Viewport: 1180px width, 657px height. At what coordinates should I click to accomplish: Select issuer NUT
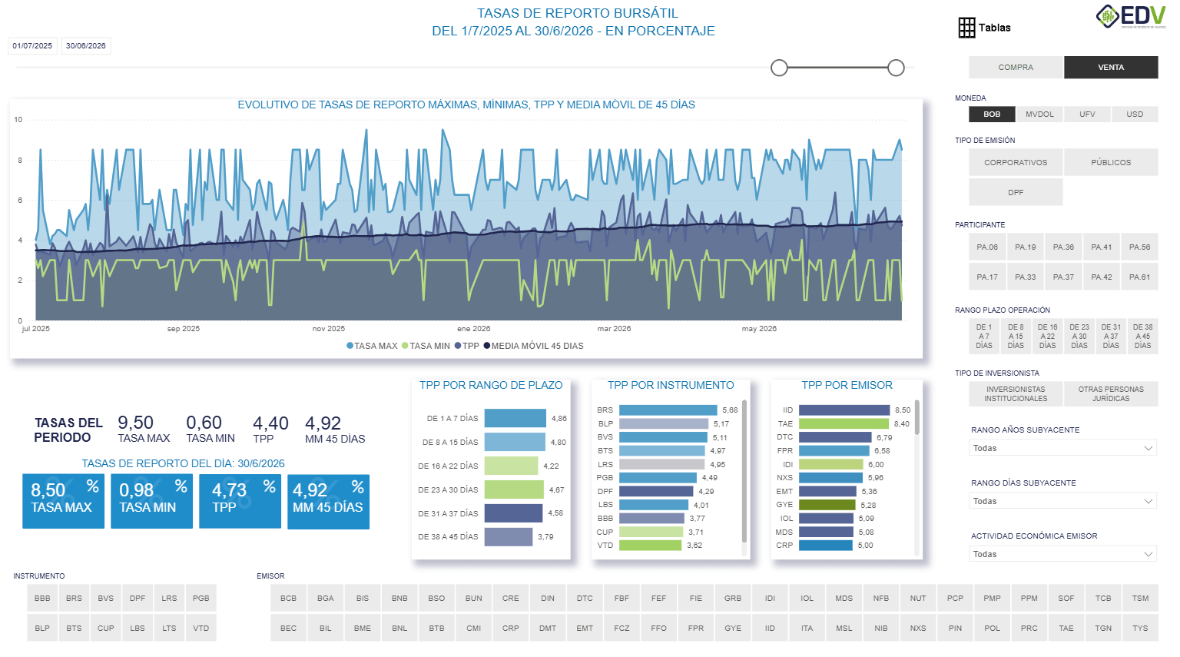pyautogui.click(x=918, y=599)
